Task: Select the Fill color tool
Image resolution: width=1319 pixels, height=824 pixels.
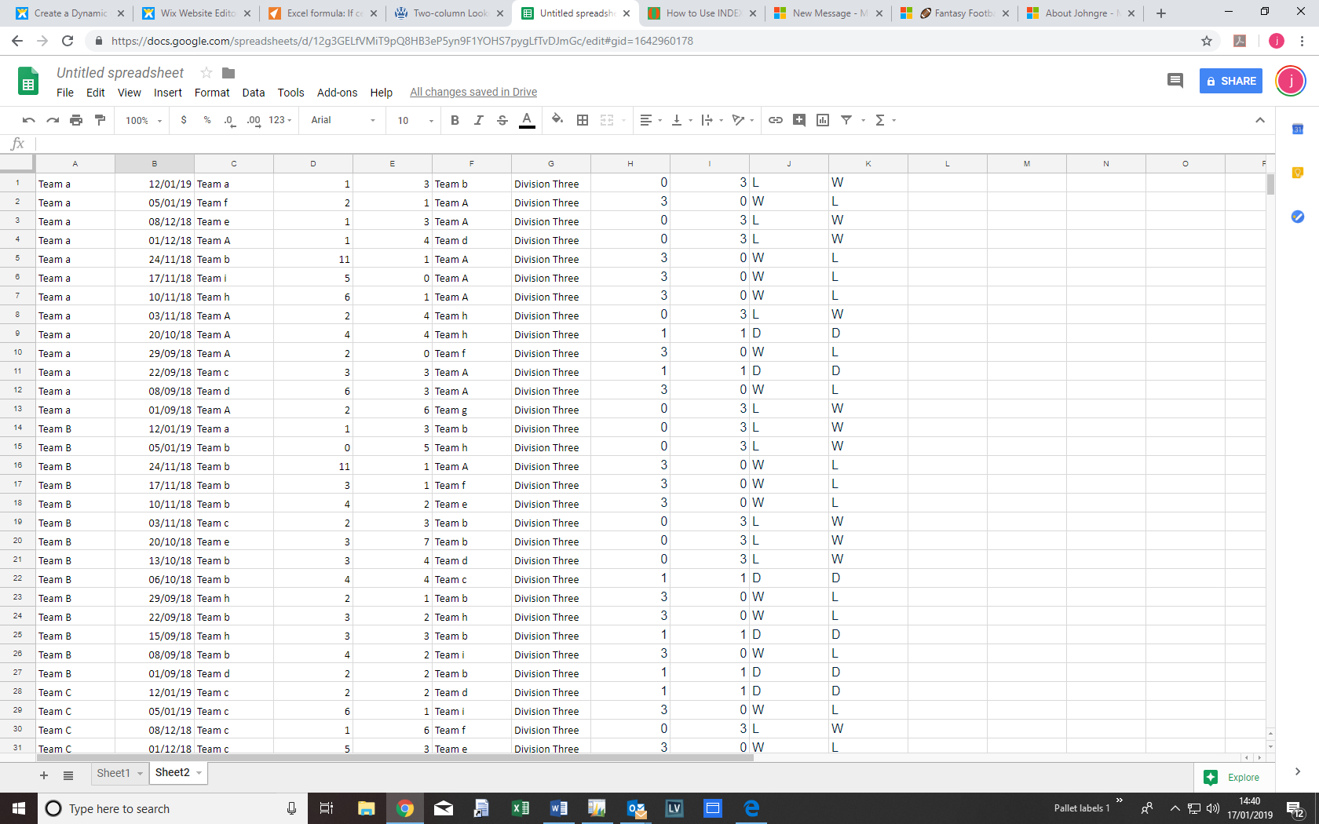Action: pyautogui.click(x=557, y=120)
